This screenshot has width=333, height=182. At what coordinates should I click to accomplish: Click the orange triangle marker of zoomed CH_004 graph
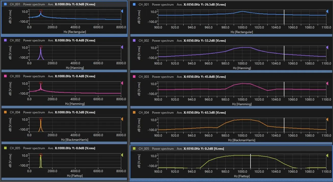[328, 119]
